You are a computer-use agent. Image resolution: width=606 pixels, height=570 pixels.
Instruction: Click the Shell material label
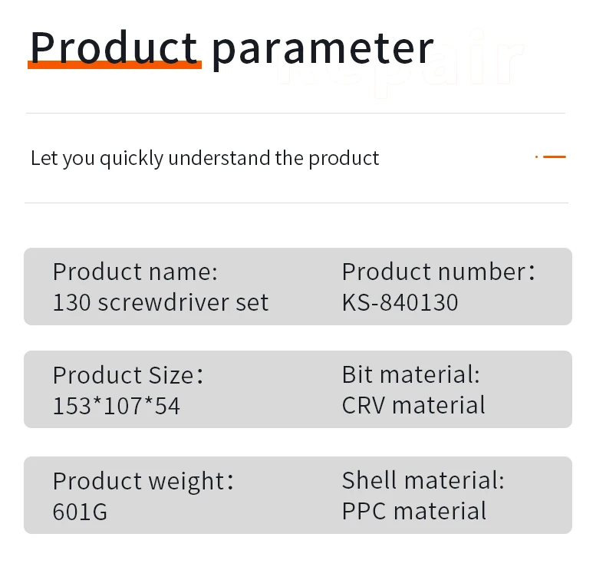point(423,480)
